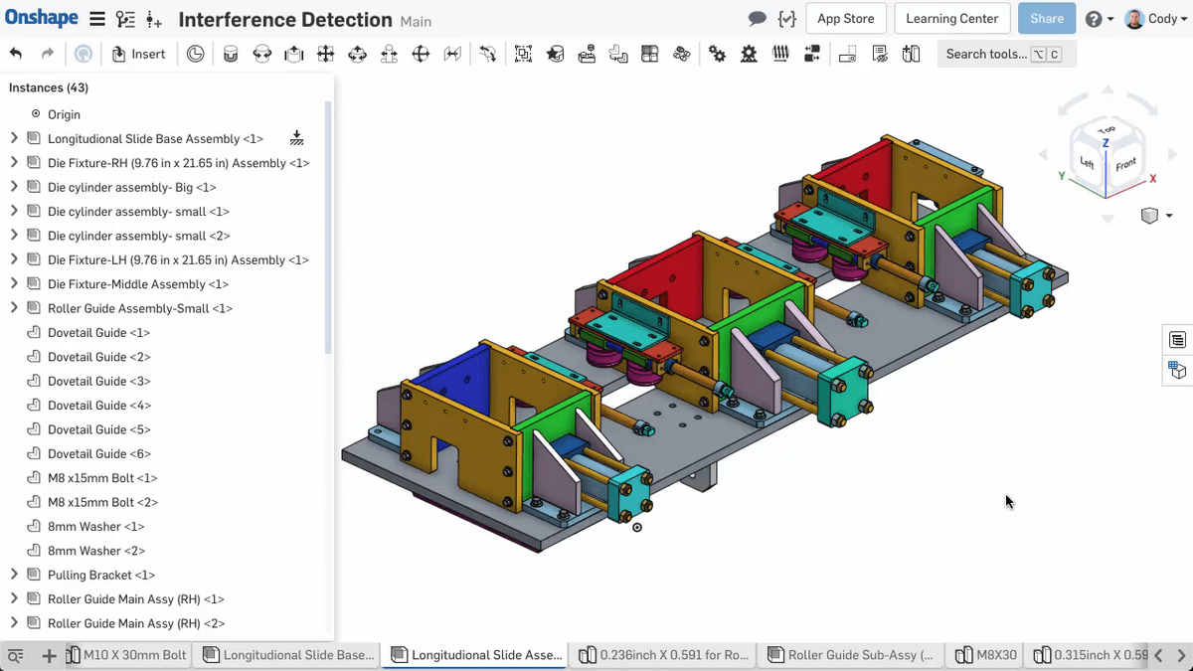Show the previous tabs with left arrow
1193x671 pixels.
[x=1159, y=655]
